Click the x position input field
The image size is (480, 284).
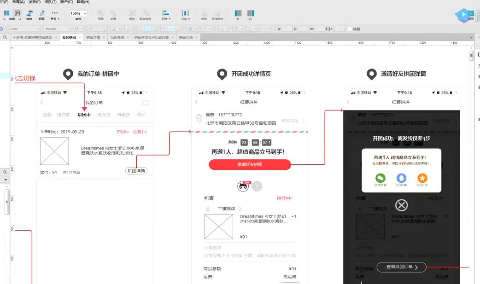click(x=287, y=29)
